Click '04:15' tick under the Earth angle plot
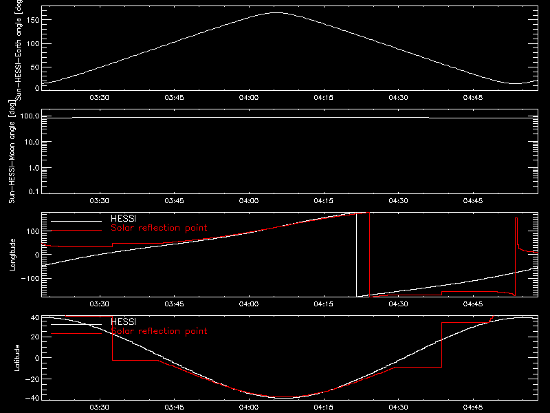This screenshot has height=413, width=550. click(323, 98)
